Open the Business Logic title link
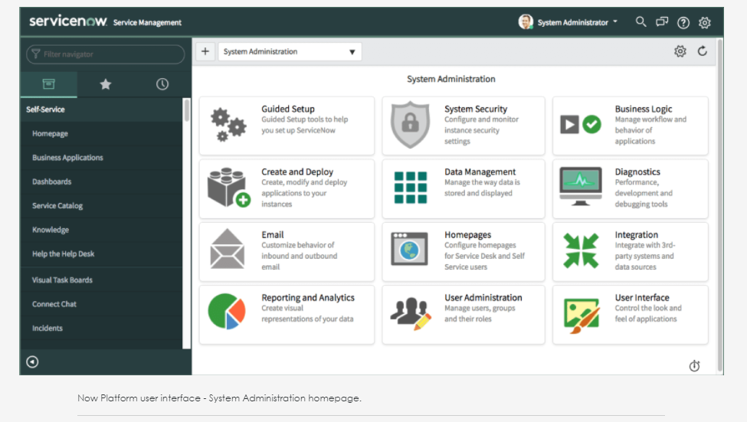 click(x=644, y=109)
